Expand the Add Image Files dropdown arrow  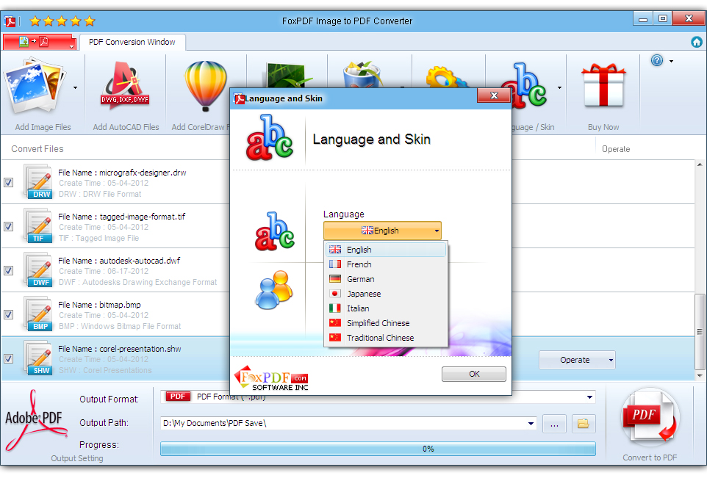(x=75, y=88)
